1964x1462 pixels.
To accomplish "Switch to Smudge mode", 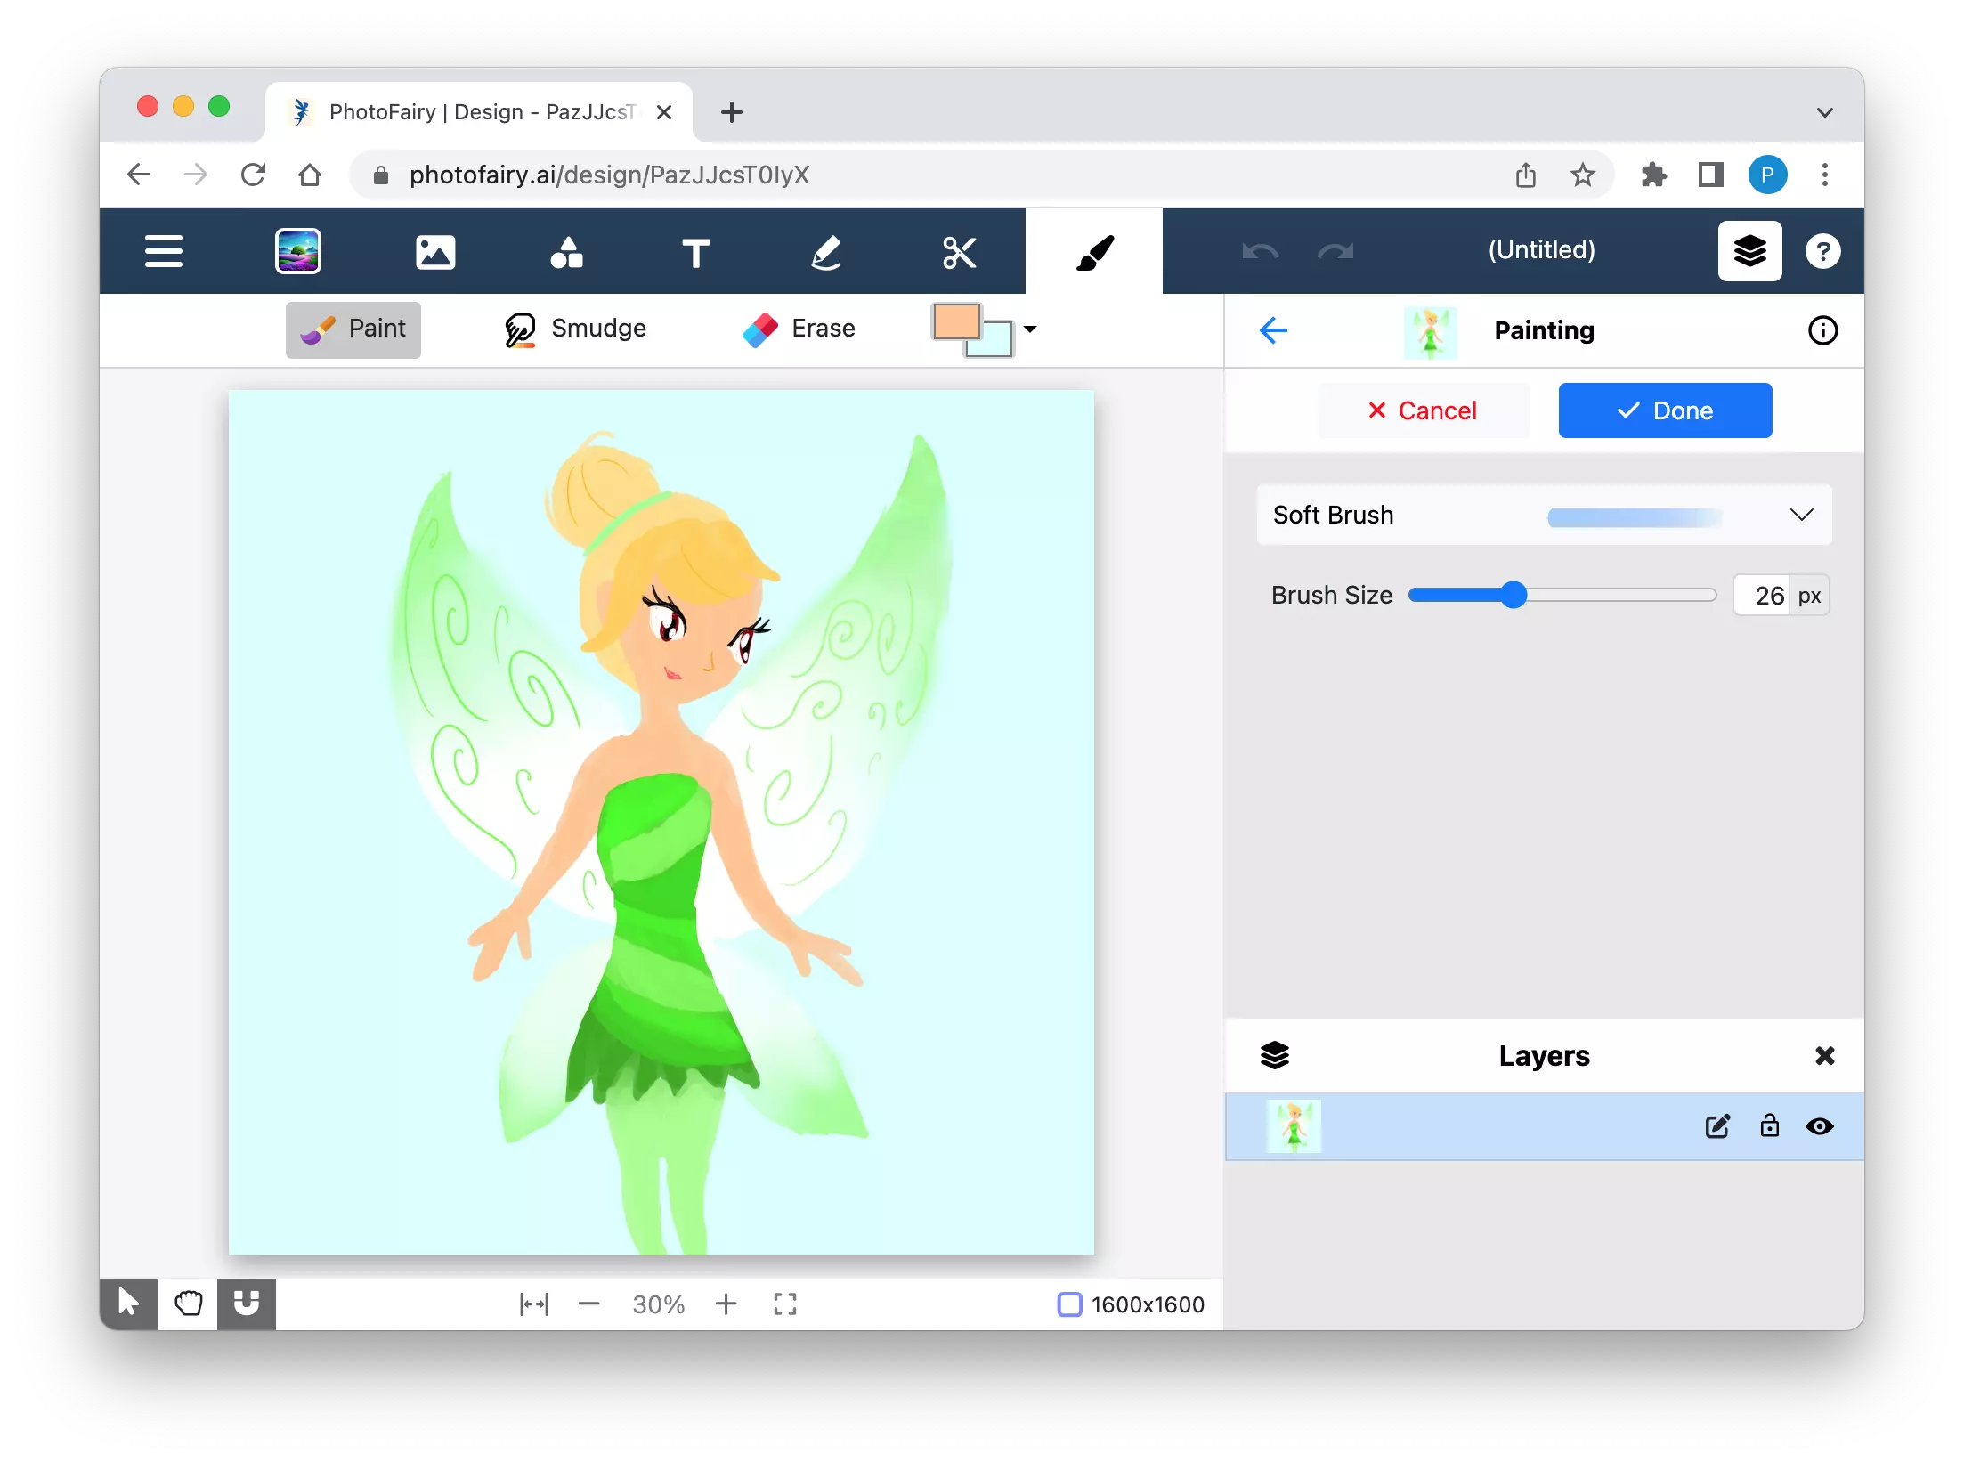I will pos(576,329).
